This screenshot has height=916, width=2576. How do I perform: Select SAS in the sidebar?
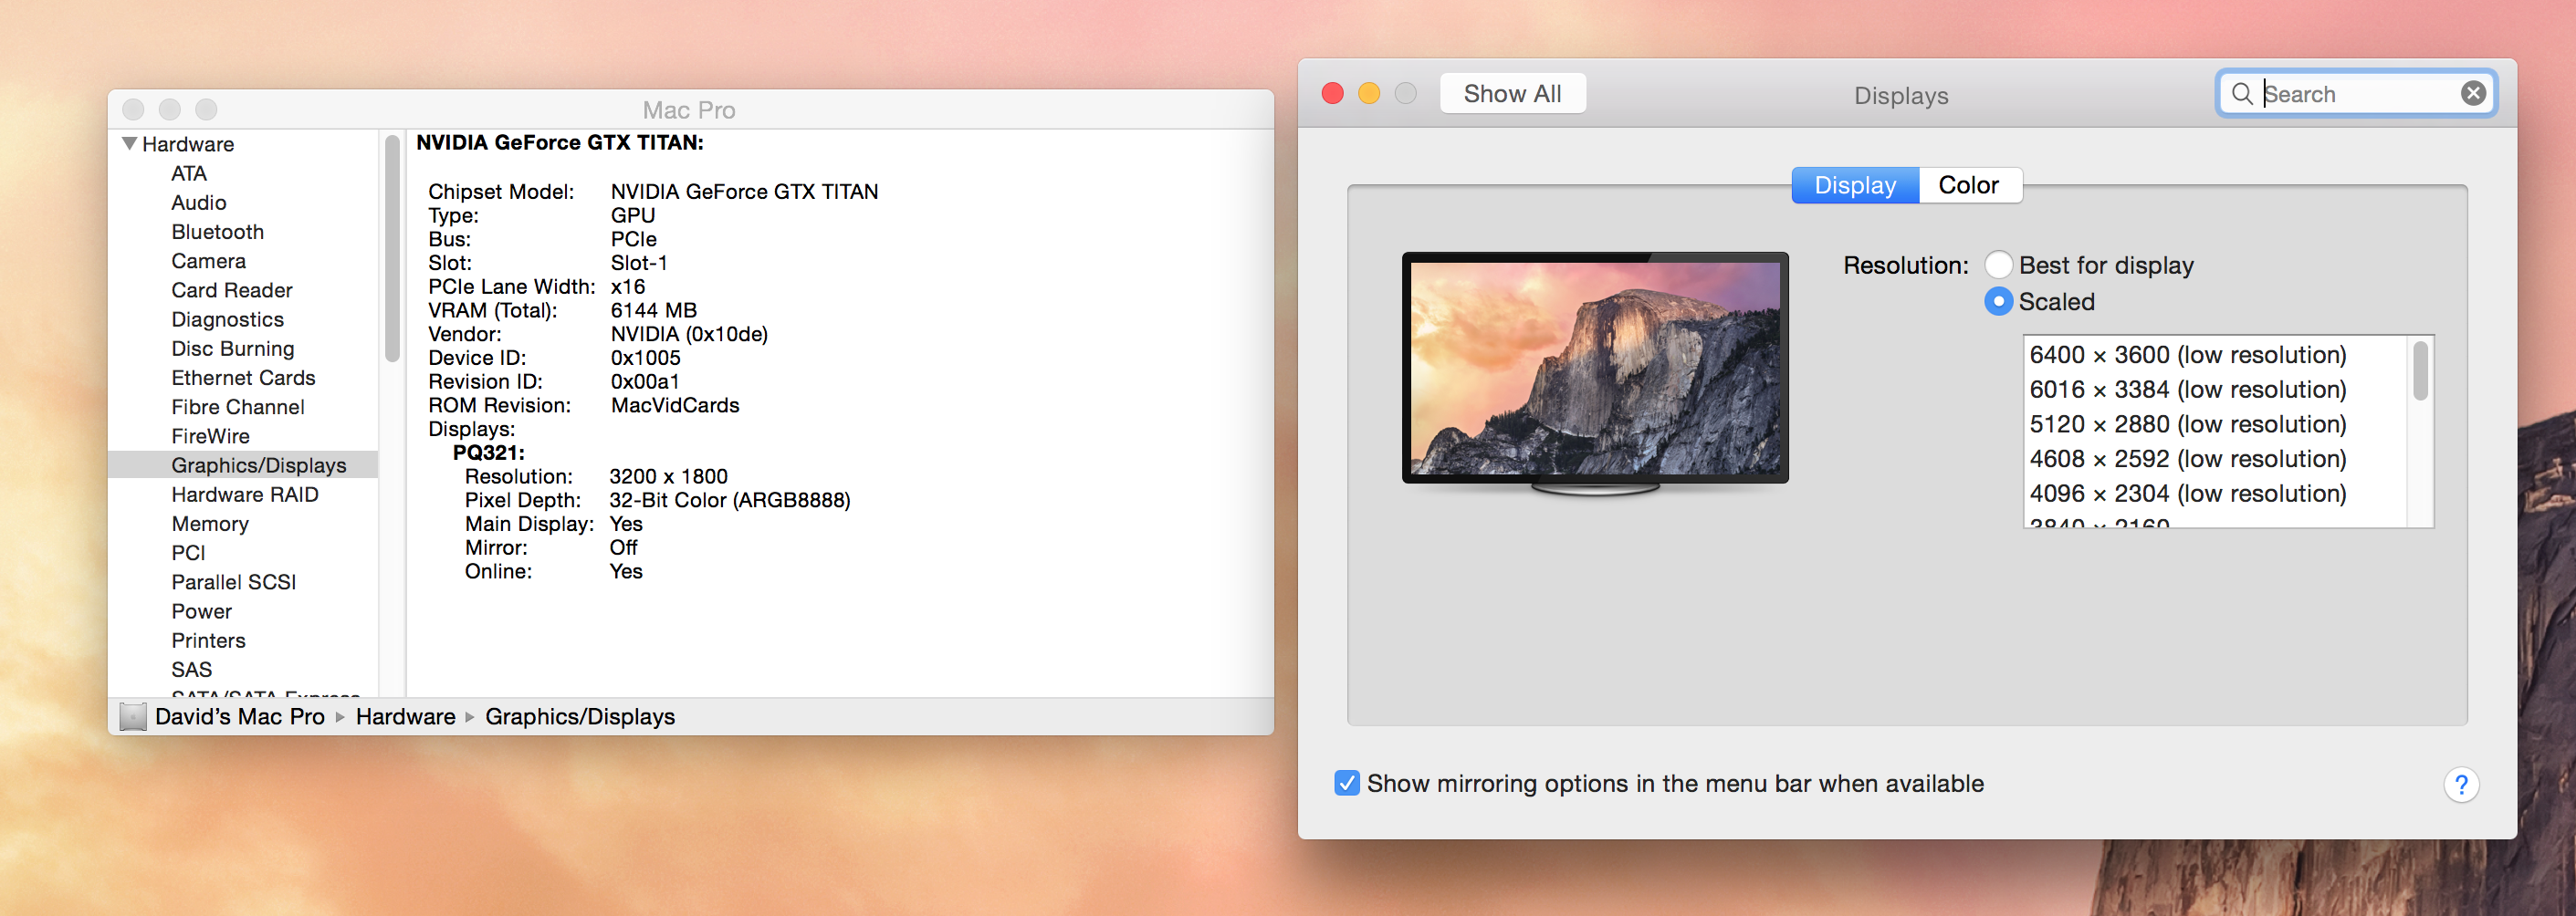191,670
